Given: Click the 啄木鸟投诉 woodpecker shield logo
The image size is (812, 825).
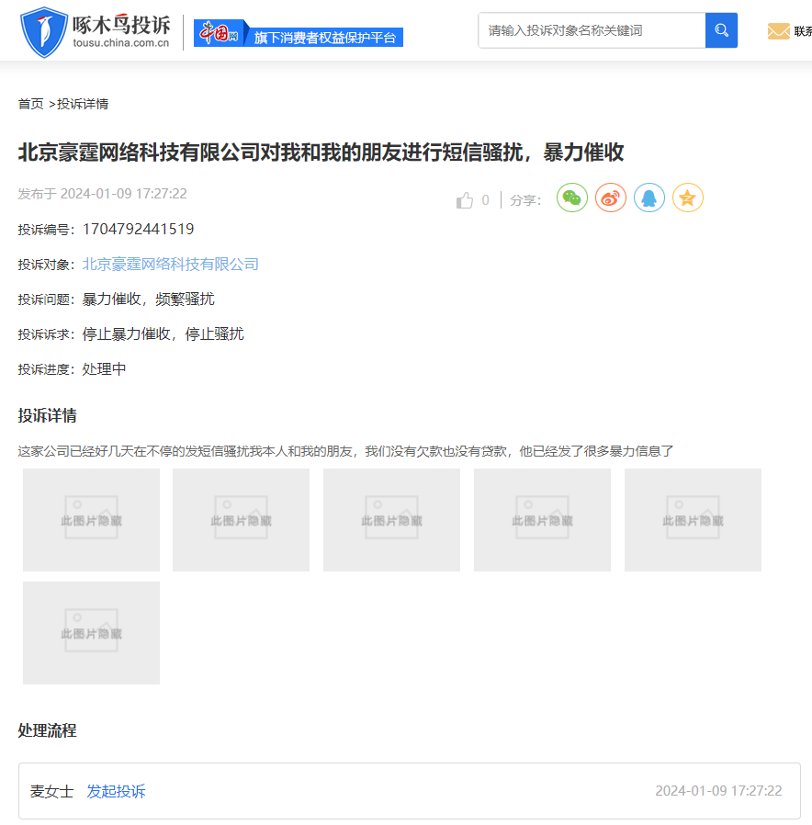Looking at the screenshot, I should (44, 32).
